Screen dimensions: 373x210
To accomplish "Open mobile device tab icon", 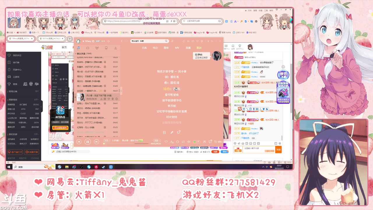I will 106,48.
